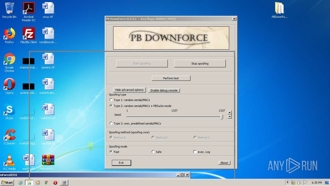Open the media player taskbar icon

[38, 183]
